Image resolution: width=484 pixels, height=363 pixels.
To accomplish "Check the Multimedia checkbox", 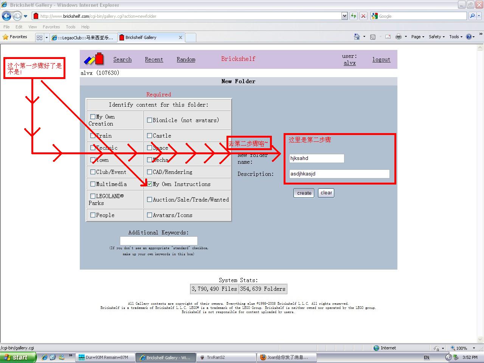I will tap(93, 184).
